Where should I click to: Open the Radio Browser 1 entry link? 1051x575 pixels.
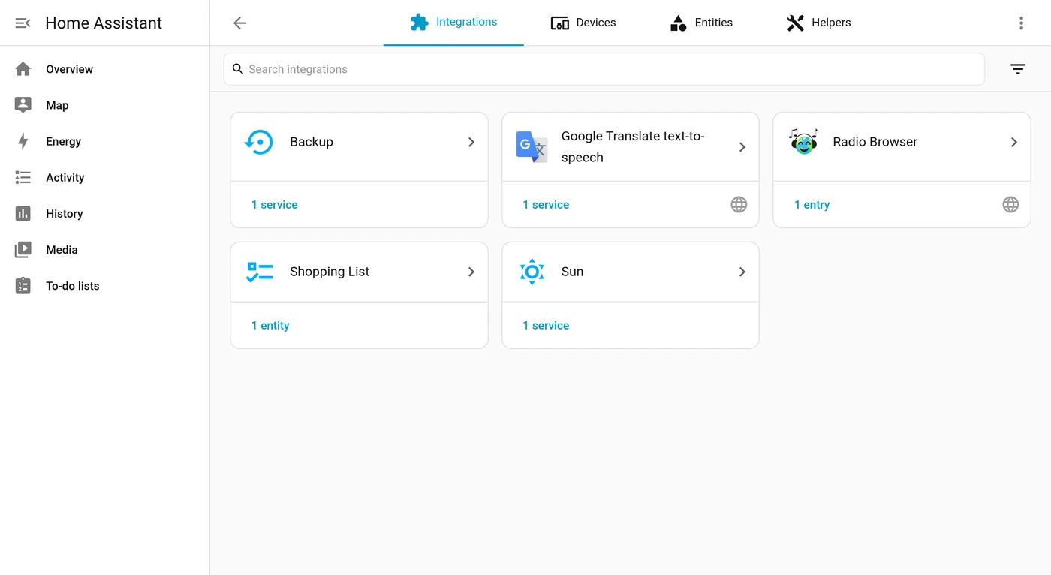[812, 205]
